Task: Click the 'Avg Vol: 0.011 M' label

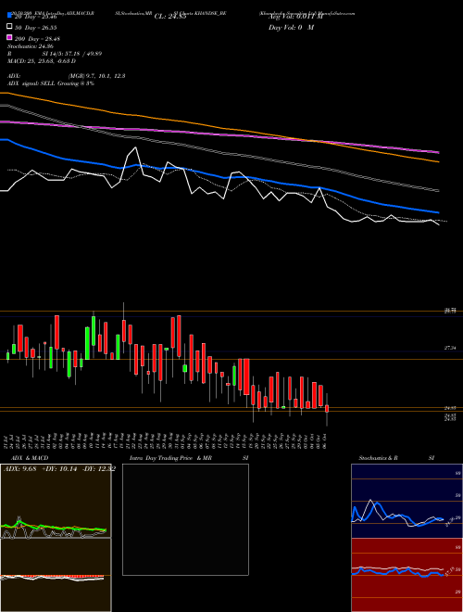Action: click(x=295, y=17)
